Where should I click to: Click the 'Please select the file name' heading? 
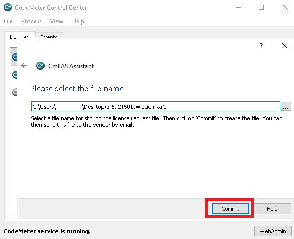[77, 88]
